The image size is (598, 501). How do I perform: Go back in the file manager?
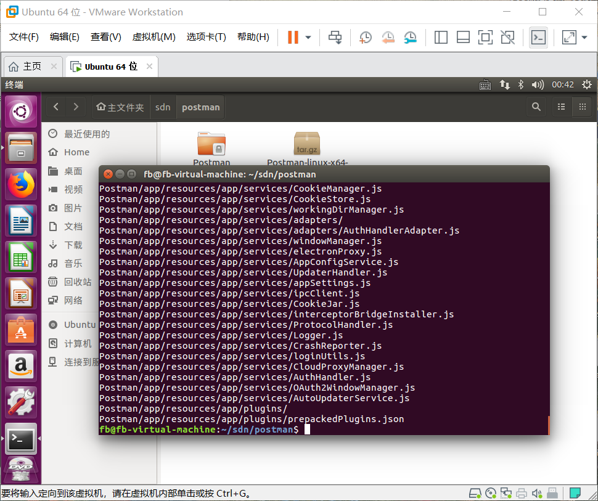pyautogui.click(x=56, y=107)
